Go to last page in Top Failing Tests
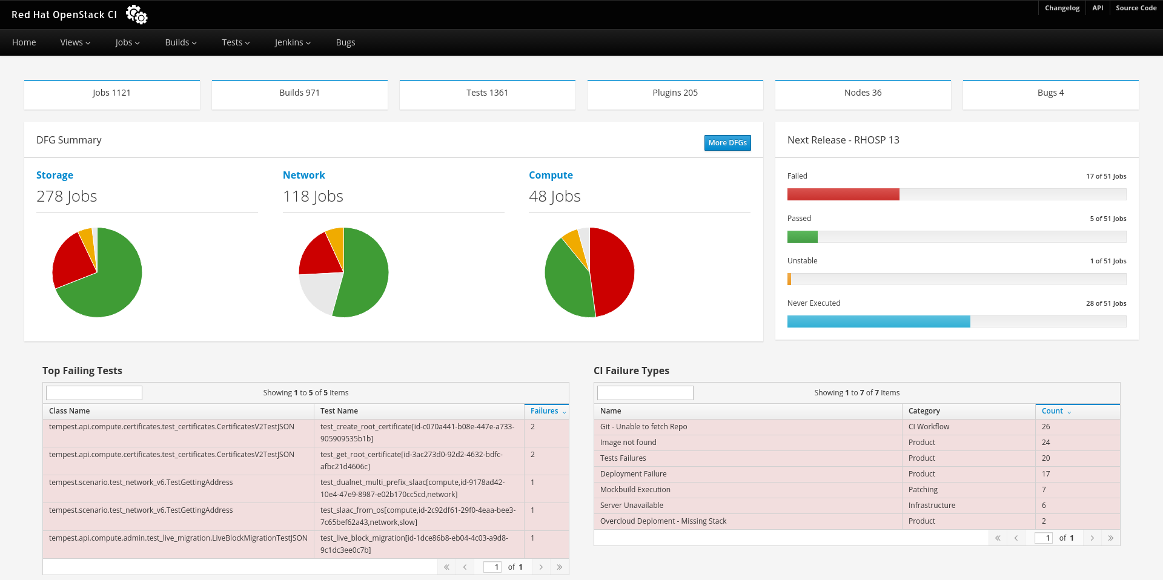Image resolution: width=1163 pixels, height=580 pixels. point(559,567)
